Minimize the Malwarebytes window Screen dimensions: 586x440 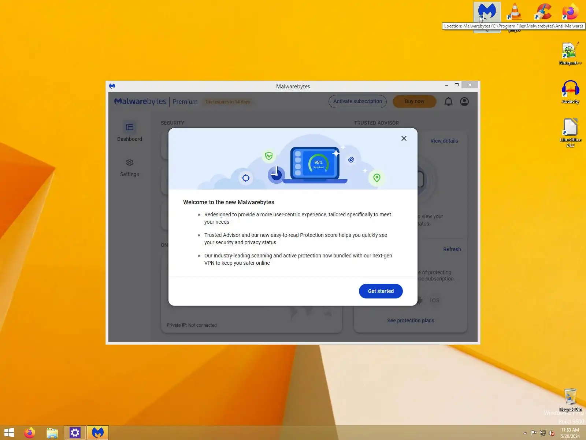[x=447, y=85]
